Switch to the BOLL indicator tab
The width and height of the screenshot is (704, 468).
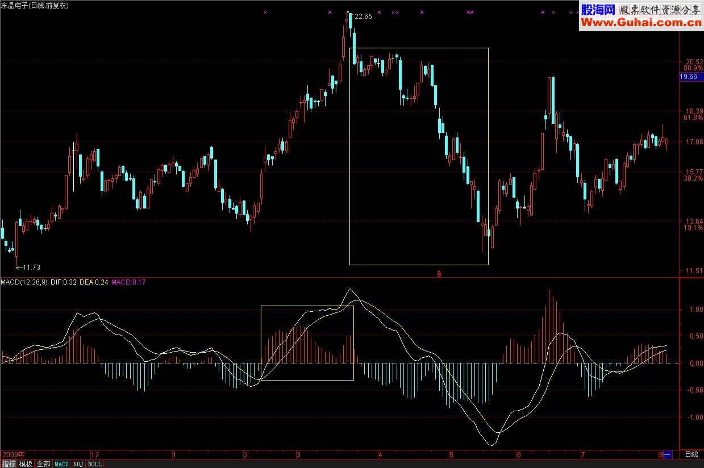point(94,464)
